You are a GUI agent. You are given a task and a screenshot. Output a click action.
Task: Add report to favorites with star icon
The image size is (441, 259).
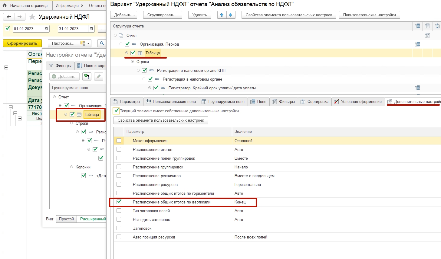pos(32,17)
